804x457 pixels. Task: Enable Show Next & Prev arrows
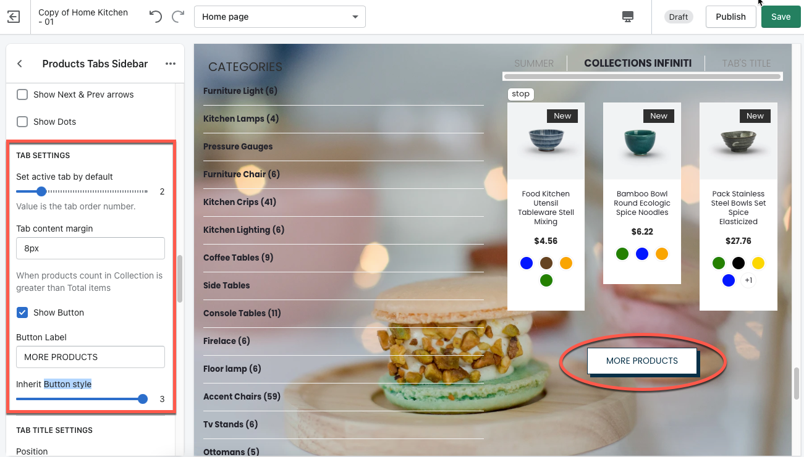(22, 94)
